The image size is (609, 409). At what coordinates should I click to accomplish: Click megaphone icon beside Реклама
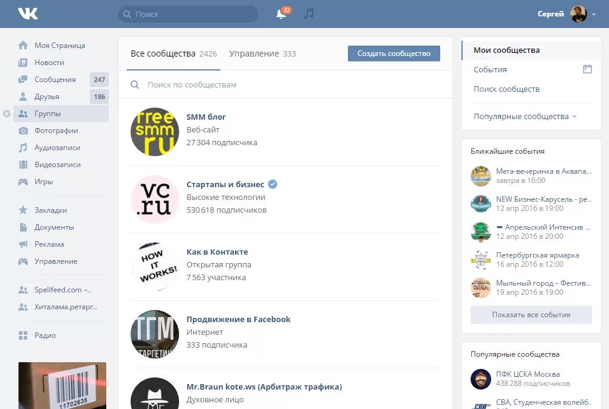[23, 244]
